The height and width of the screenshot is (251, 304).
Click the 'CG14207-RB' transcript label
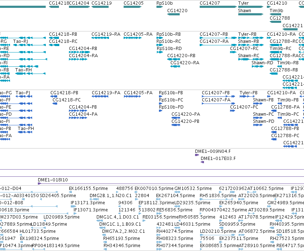[214, 34]
